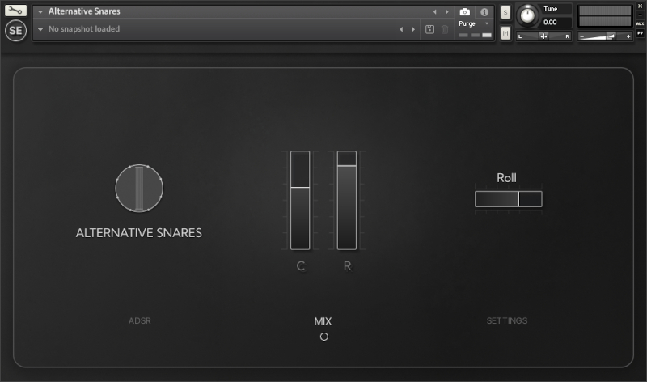Switch to the ADSR tab
The height and width of the screenshot is (382, 647).
(139, 320)
